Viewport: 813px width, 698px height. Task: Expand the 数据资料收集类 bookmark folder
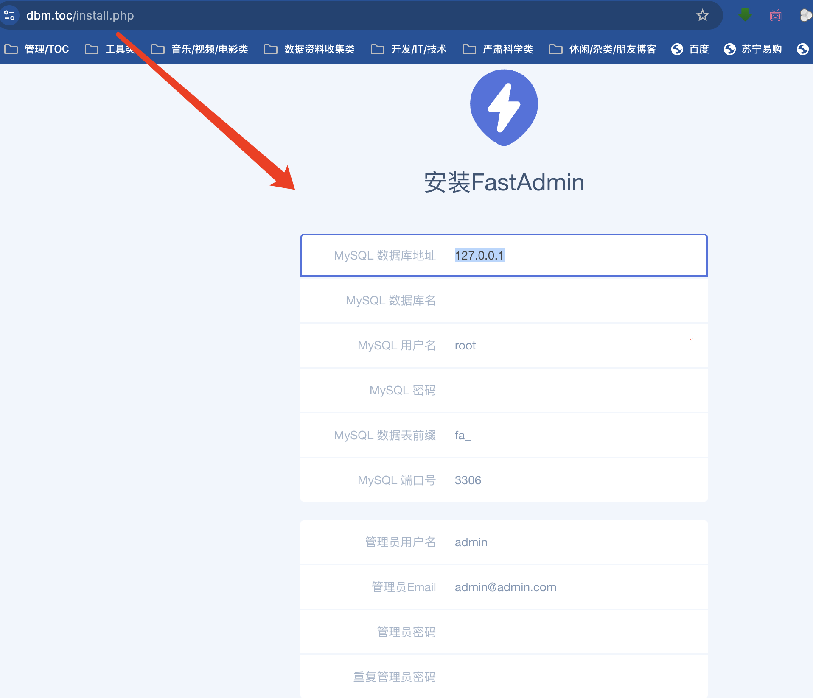pyautogui.click(x=309, y=49)
